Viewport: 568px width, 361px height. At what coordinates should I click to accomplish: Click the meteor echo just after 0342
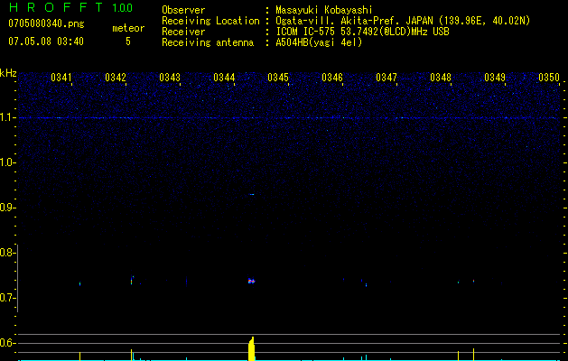[x=132, y=280]
